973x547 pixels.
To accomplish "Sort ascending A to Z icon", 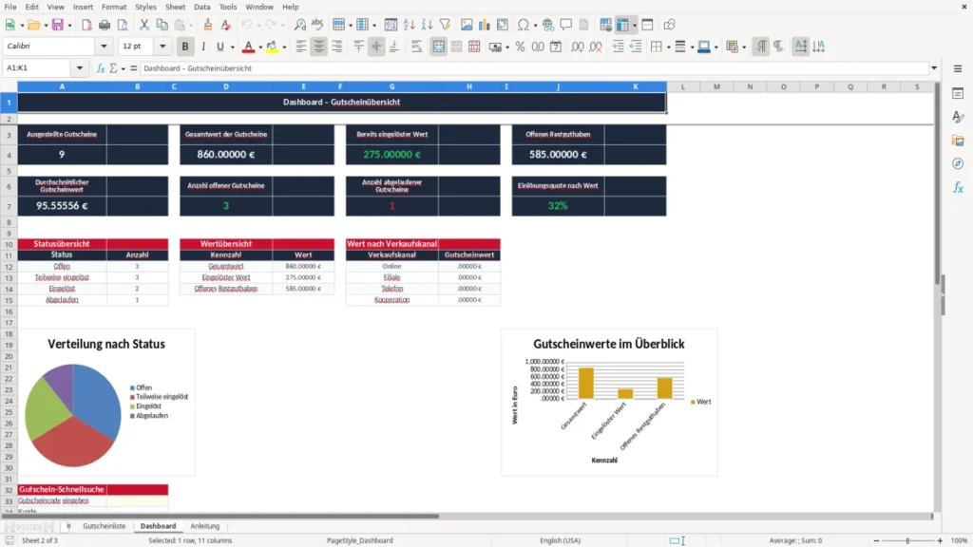I will tap(409, 25).
